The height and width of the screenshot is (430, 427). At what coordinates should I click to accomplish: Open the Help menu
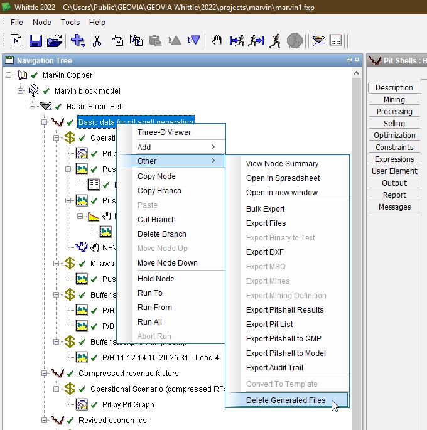[97, 22]
